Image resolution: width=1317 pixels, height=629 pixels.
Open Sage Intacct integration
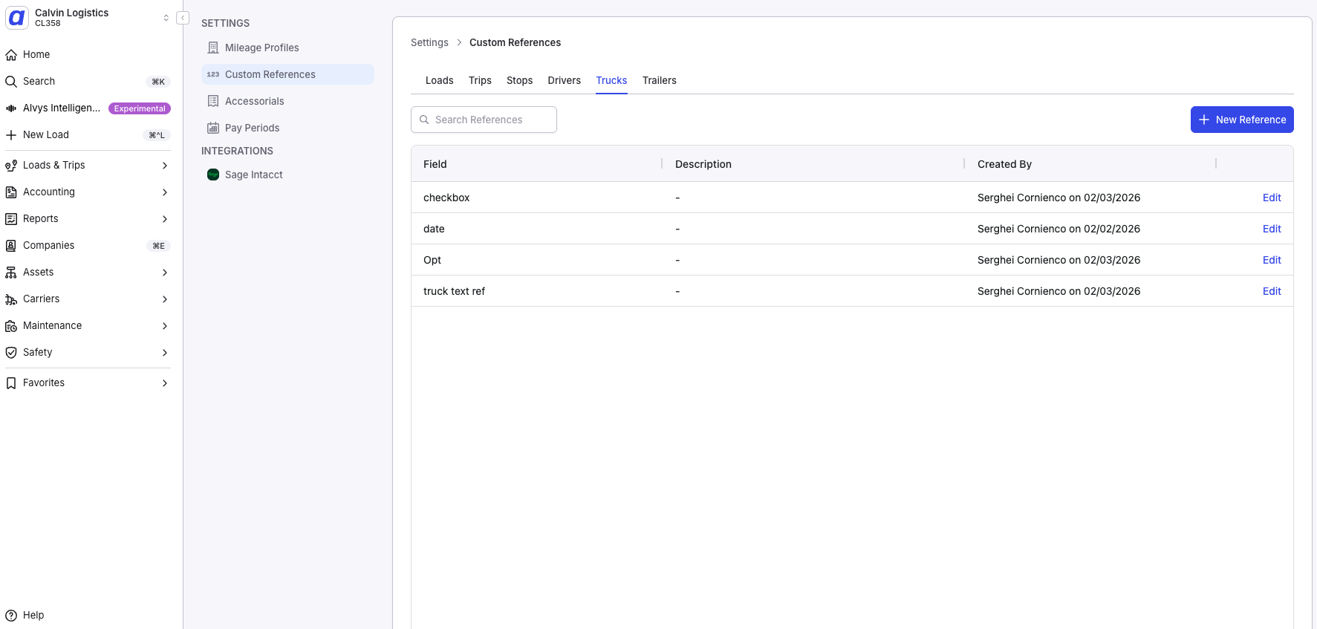(287, 175)
